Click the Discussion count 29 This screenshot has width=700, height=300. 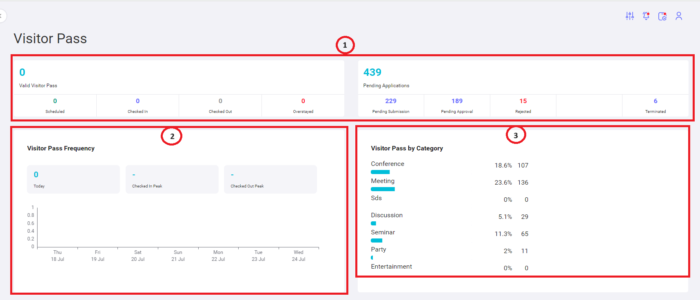click(525, 217)
